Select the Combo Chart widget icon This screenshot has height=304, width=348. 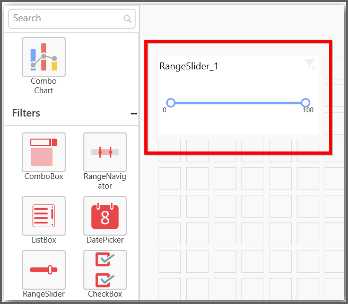[x=43, y=57]
